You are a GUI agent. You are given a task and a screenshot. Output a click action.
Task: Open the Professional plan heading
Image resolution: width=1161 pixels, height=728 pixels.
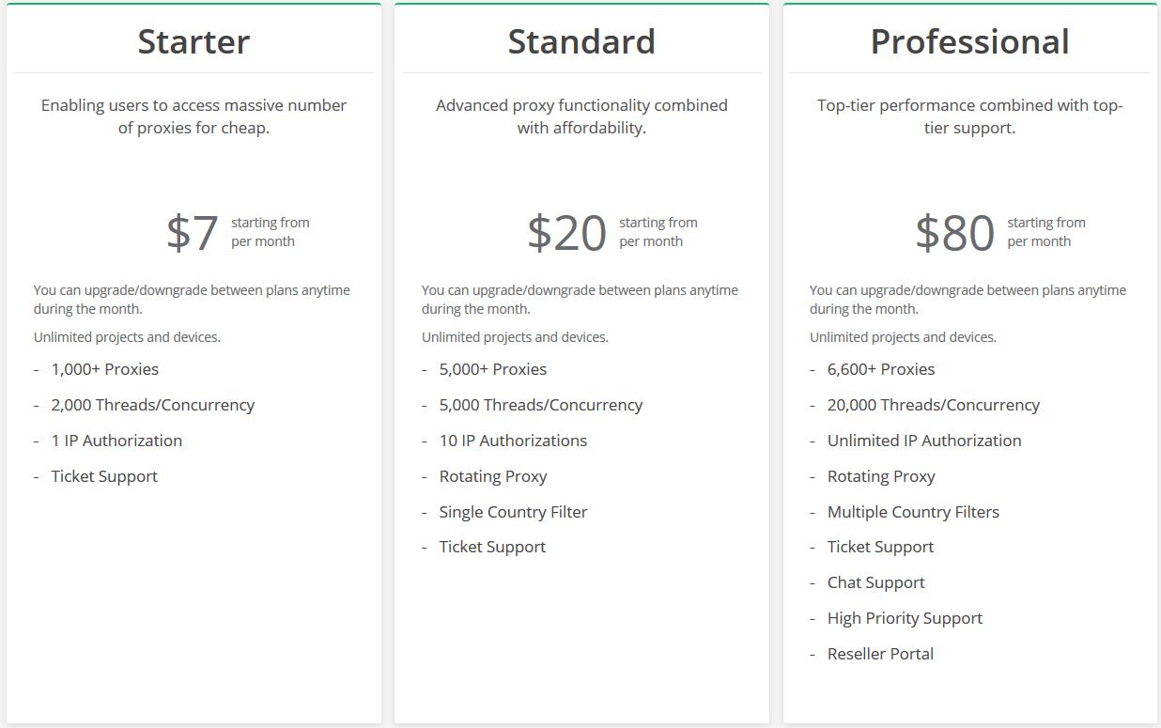point(969,41)
